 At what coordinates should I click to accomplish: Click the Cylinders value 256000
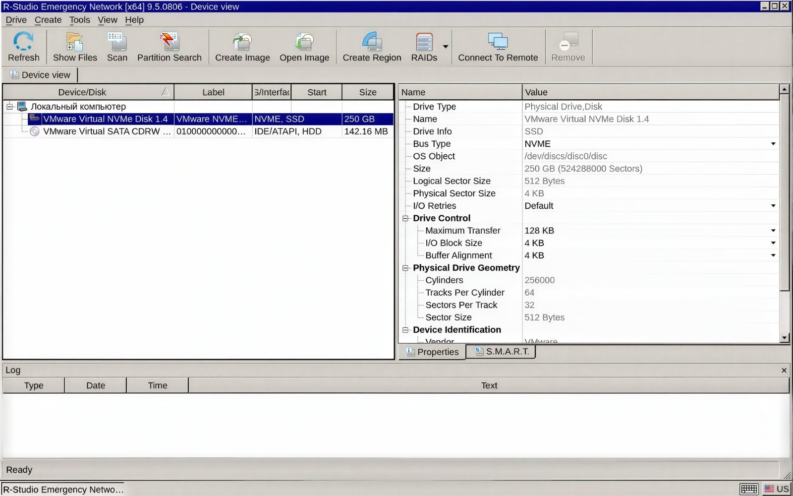pos(540,280)
